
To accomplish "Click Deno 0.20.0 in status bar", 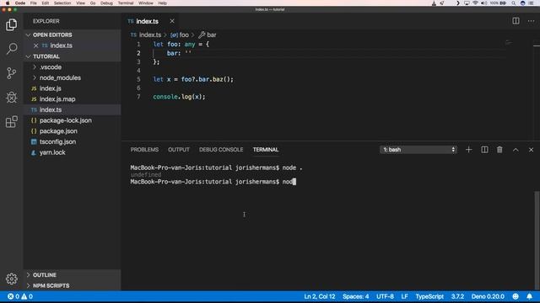I will [488, 296].
